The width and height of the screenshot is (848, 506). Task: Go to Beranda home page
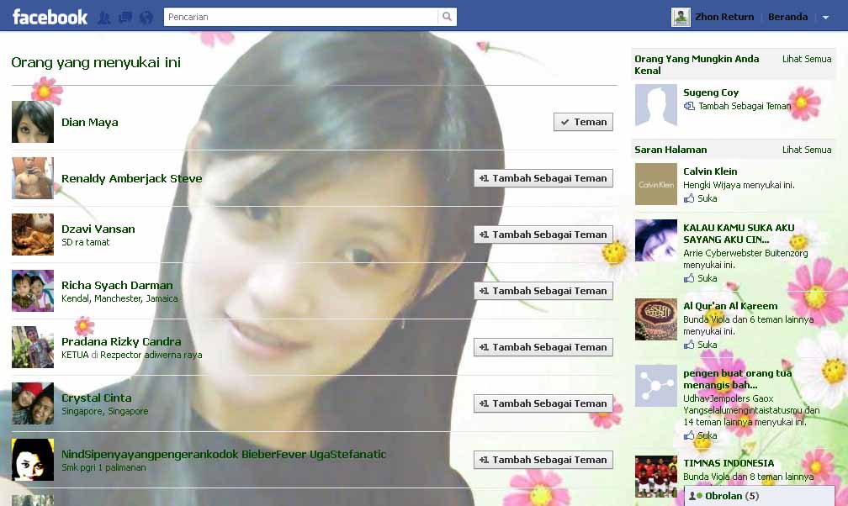[788, 17]
